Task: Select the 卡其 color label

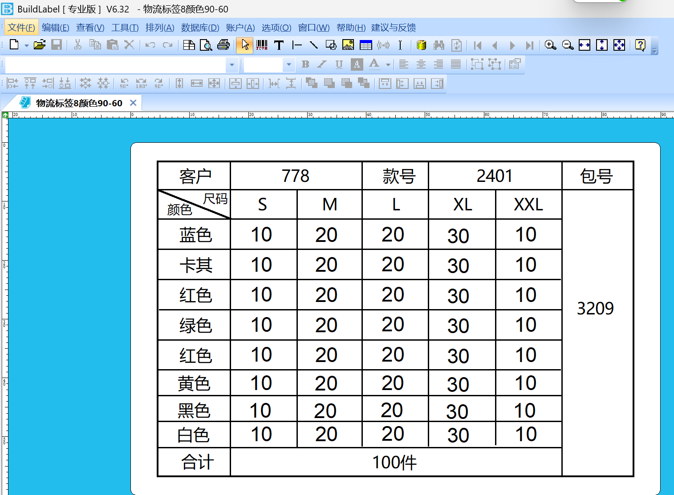Action: pos(196,266)
